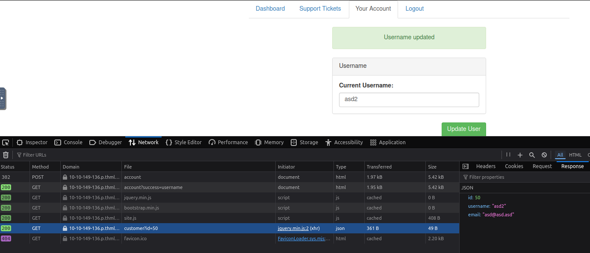Click the Current Username text field

tap(409, 100)
